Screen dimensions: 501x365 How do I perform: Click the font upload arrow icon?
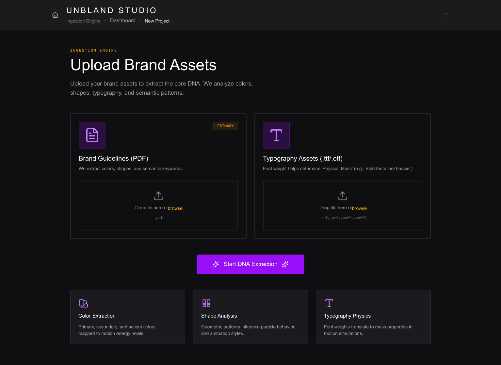[x=343, y=196]
